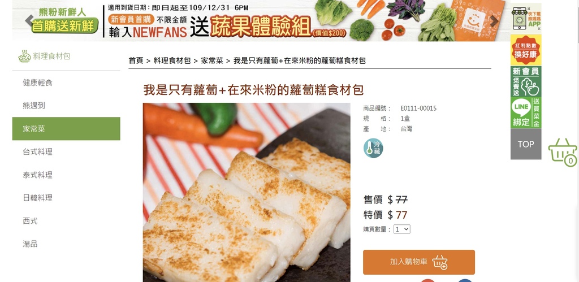Open the new member free gift icon
The width and height of the screenshot is (579, 282).
[526, 81]
